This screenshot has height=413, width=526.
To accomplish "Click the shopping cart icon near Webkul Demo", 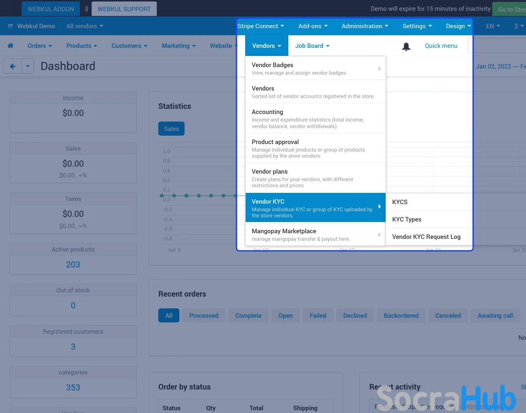I will pyautogui.click(x=10, y=26).
